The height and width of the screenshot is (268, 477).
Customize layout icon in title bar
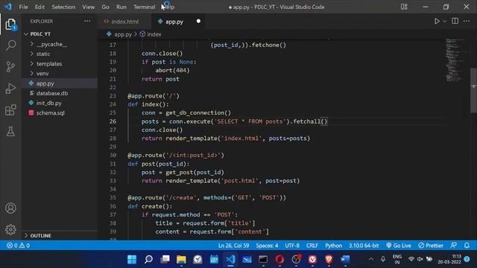[404, 7]
